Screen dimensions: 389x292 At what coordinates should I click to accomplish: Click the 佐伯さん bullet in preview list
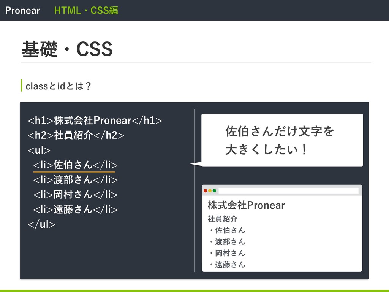pos(227,230)
